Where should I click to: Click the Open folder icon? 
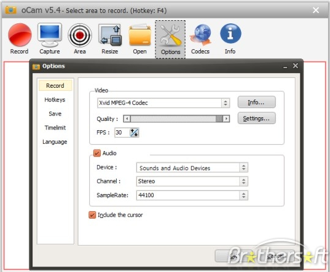(140, 35)
